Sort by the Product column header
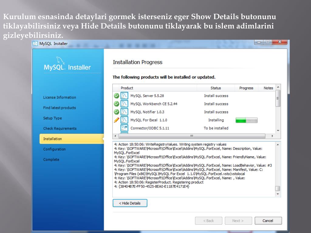311x233 pixels. [x=158, y=88]
